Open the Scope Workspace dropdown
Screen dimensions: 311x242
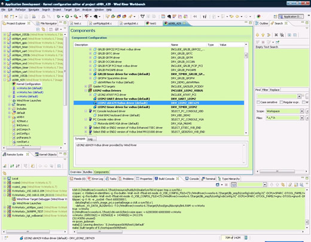pyautogui.click(x=302, y=111)
